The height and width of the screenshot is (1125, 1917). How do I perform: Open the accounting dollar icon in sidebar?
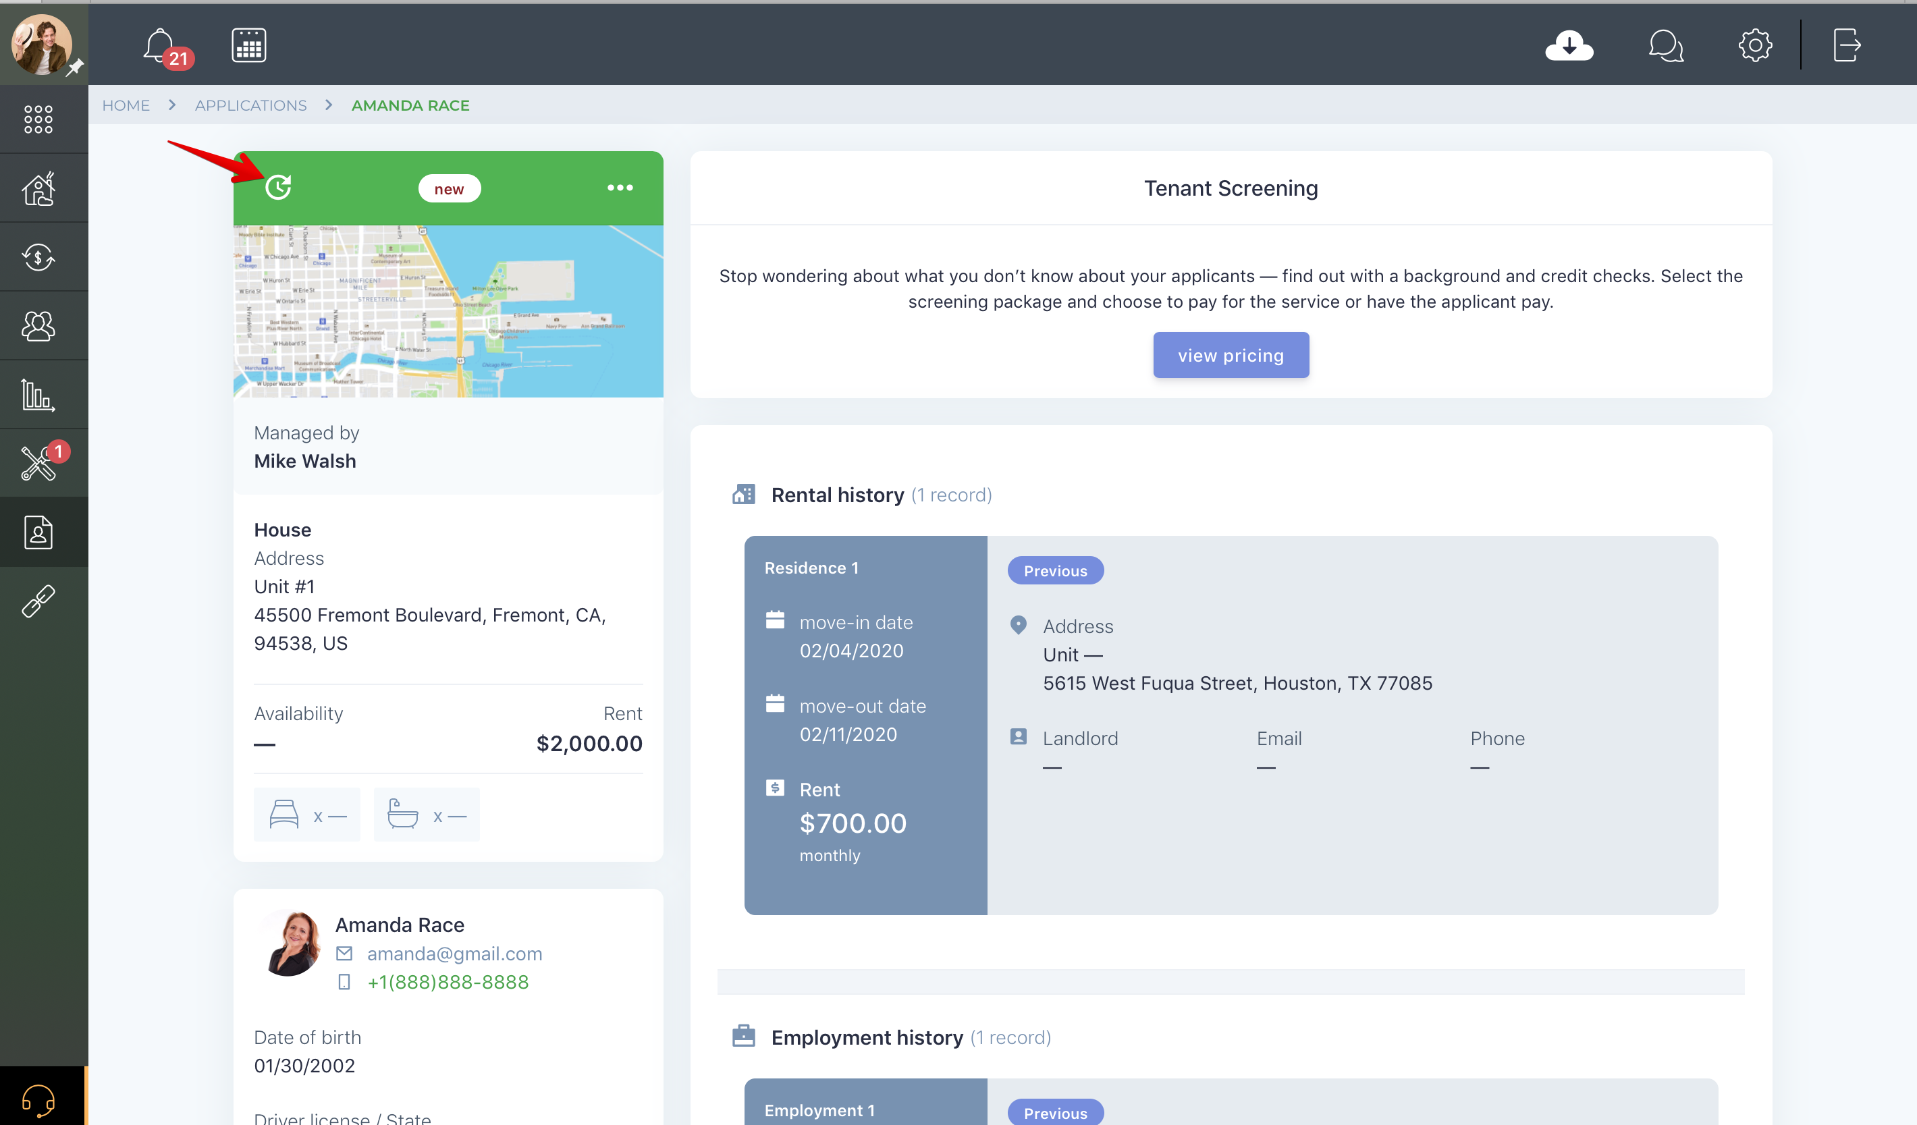click(38, 257)
